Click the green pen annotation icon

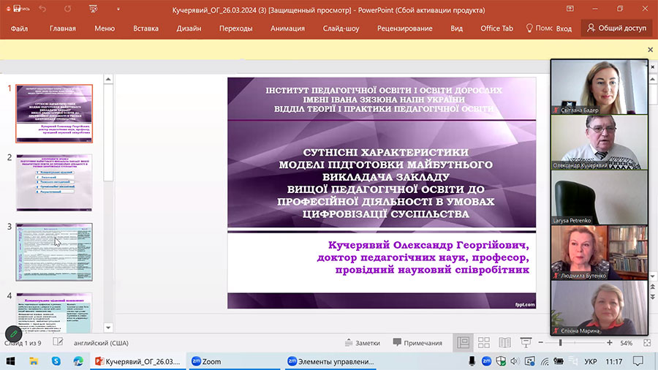click(13, 335)
